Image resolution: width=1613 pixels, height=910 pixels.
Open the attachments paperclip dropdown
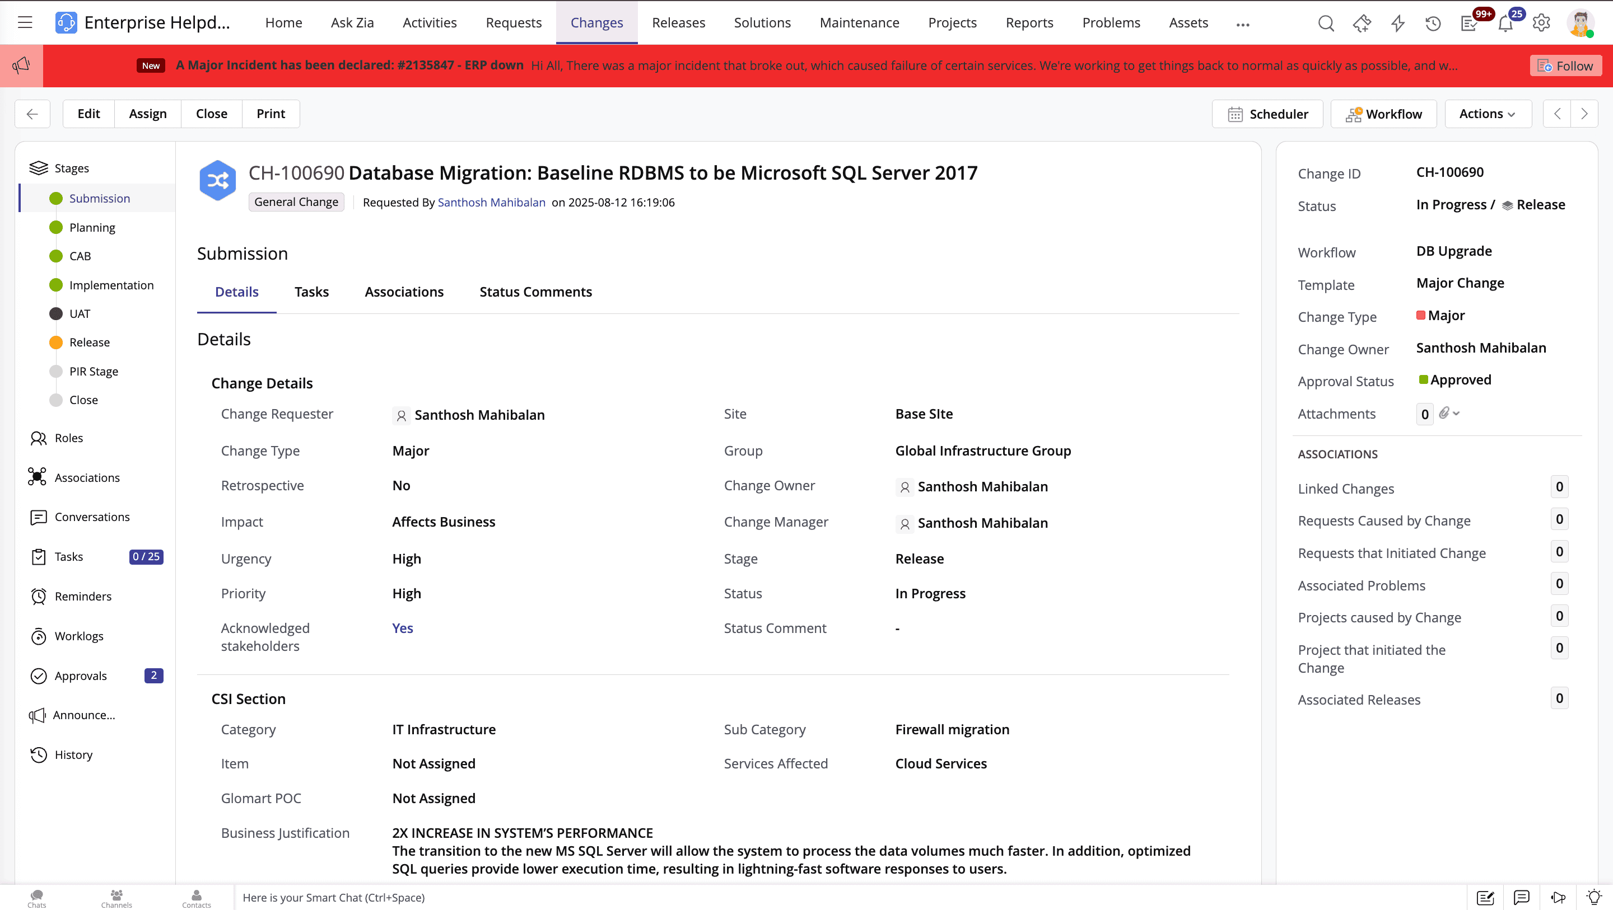coord(1449,413)
